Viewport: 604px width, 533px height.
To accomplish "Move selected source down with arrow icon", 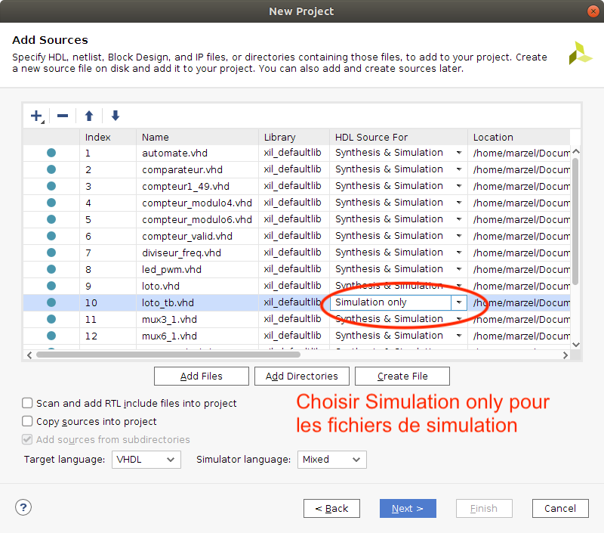I will point(116,116).
